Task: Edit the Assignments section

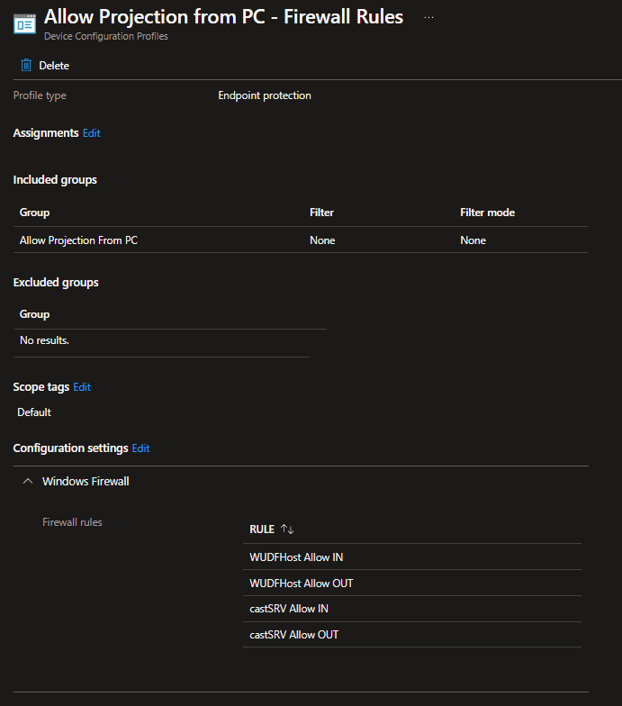Action: tap(92, 133)
